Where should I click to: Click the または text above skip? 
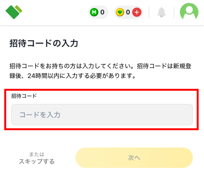click(x=37, y=154)
